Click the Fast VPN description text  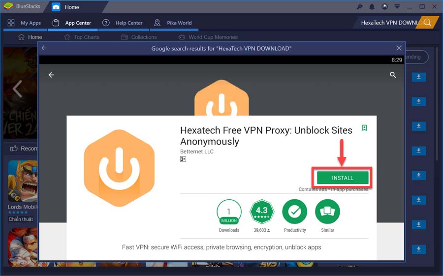tap(221, 247)
